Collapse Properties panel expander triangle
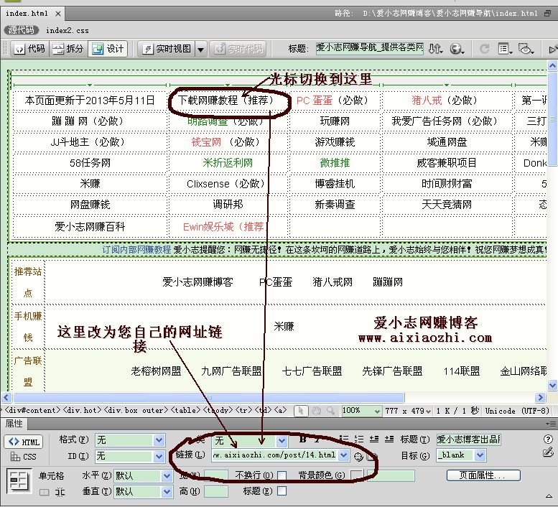558x507 pixels. point(549,496)
